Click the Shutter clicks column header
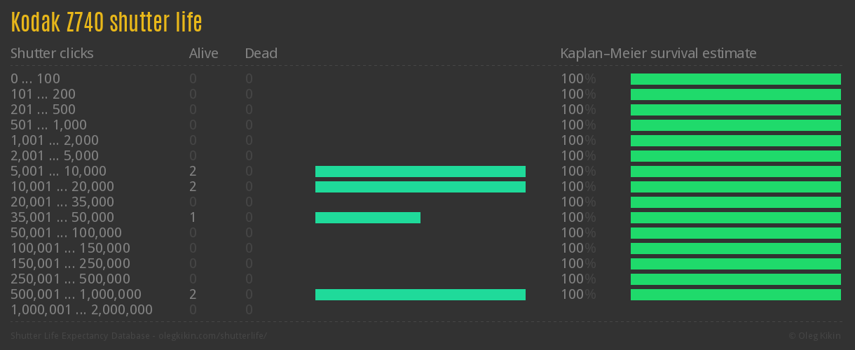 (x=52, y=53)
